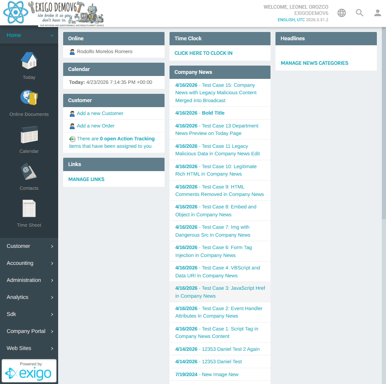This screenshot has width=386, height=384.
Task: Click Add a new Order link
Action: click(96, 126)
